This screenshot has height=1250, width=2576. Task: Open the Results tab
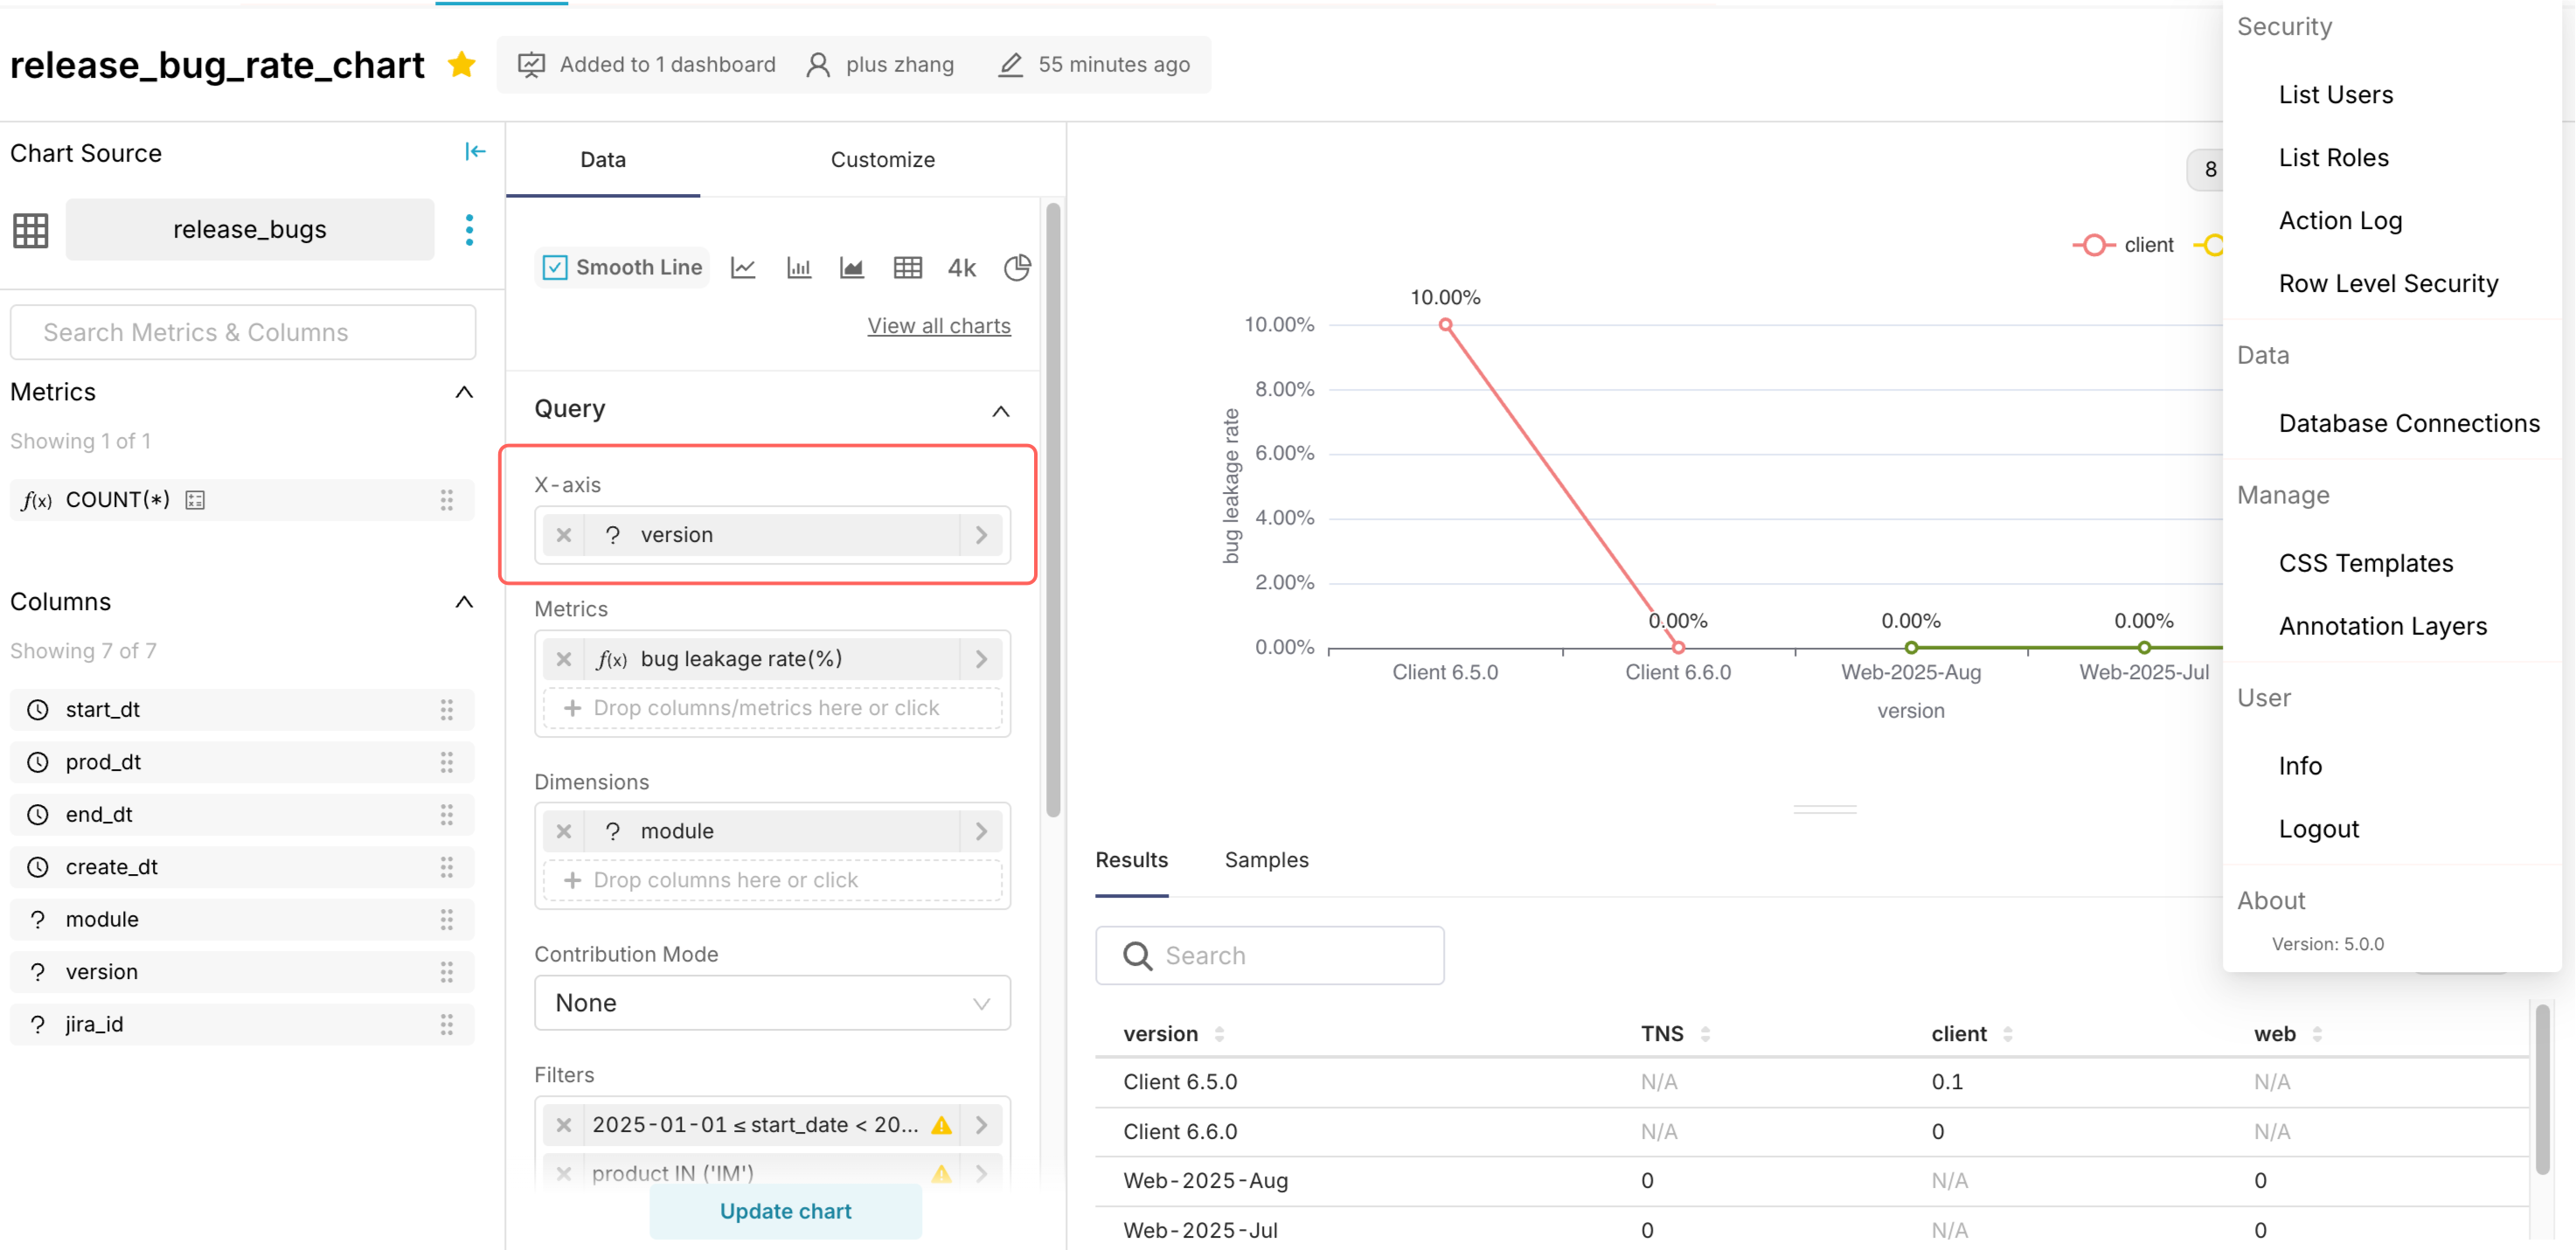point(1131,860)
